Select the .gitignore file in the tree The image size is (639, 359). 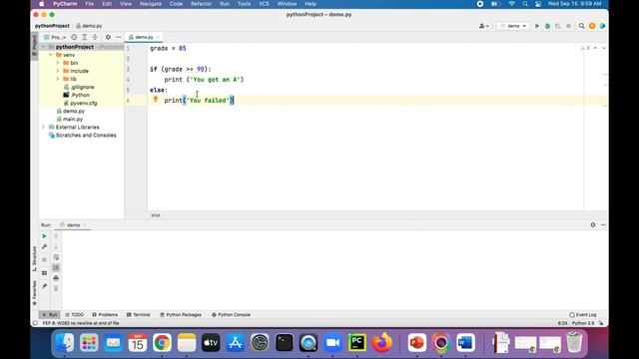coord(79,87)
